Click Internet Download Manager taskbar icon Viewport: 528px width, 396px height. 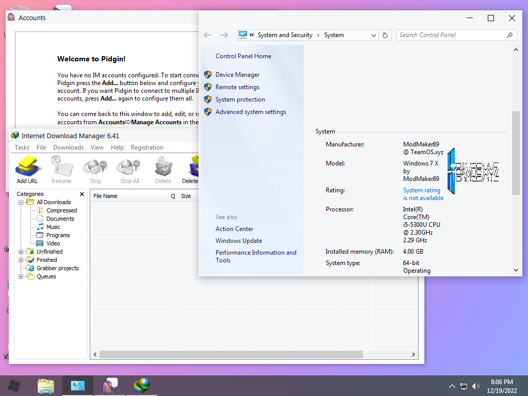[x=141, y=385]
